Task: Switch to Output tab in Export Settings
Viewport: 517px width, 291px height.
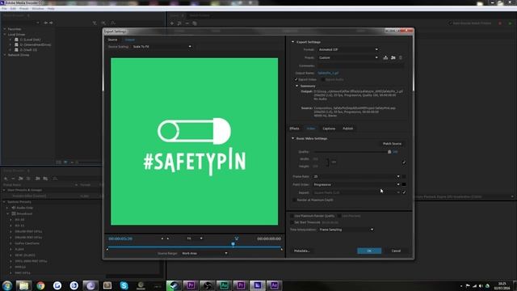Action: [x=129, y=40]
